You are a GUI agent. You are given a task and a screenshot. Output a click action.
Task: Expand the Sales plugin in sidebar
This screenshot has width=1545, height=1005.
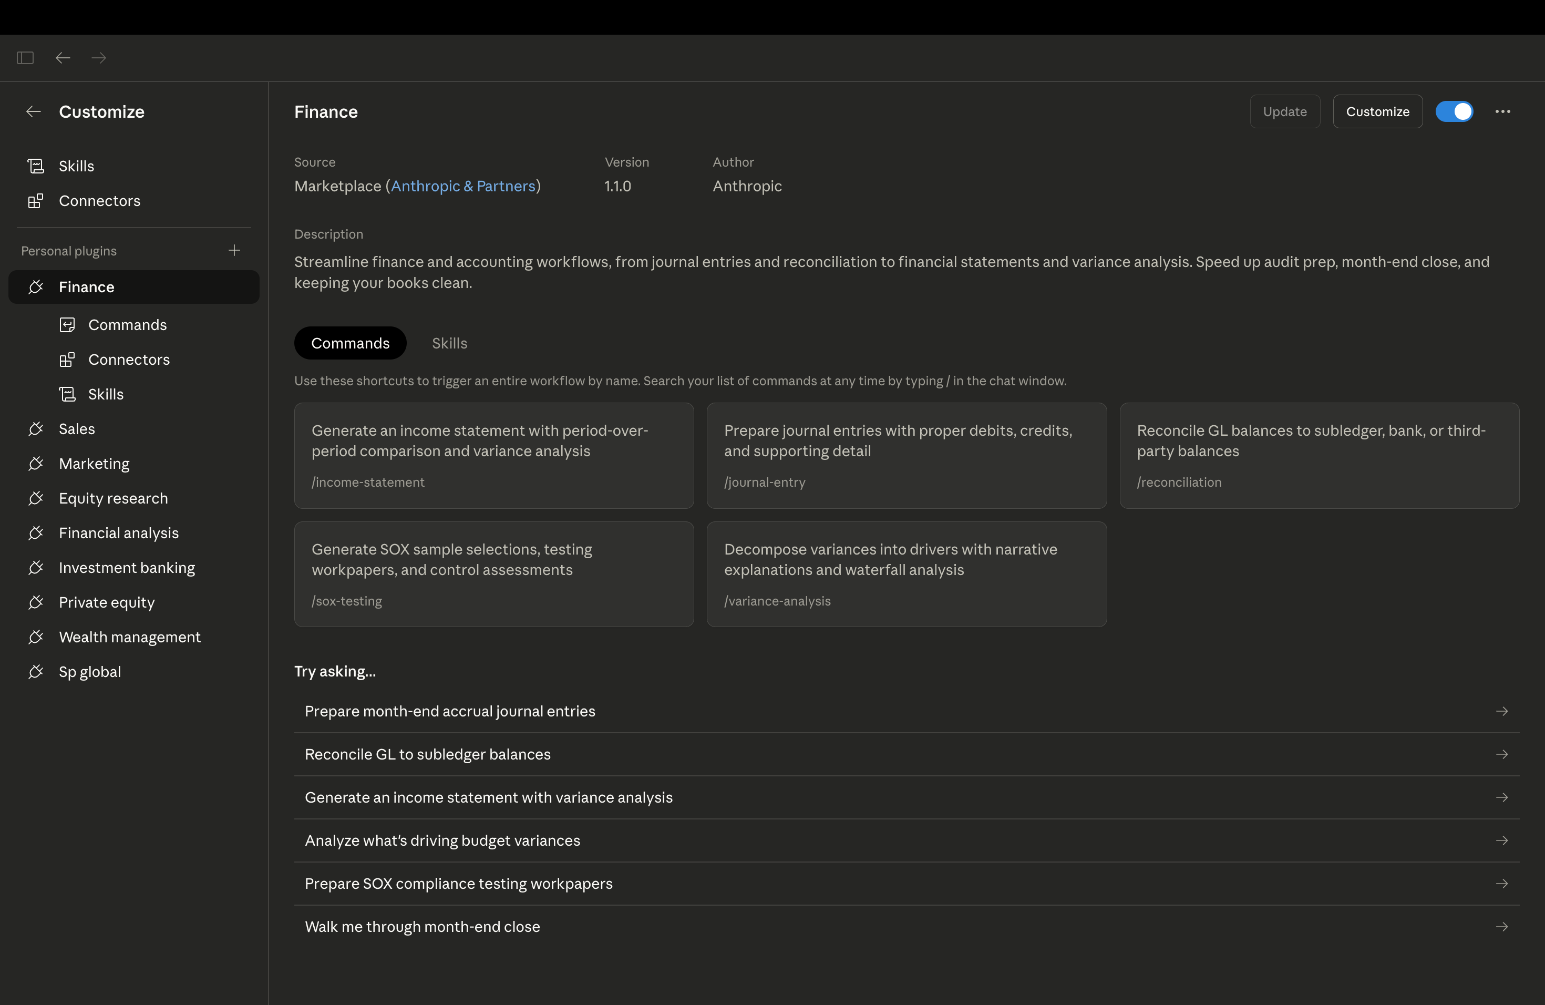[77, 429]
